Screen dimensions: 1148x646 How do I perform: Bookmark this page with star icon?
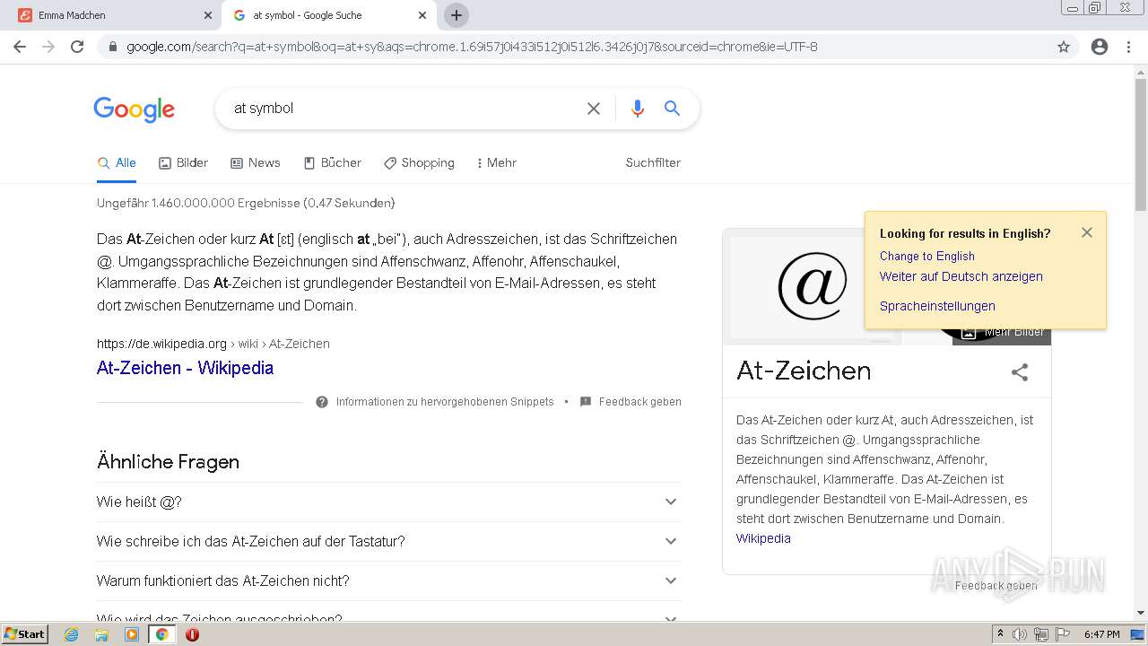[1064, 47]
